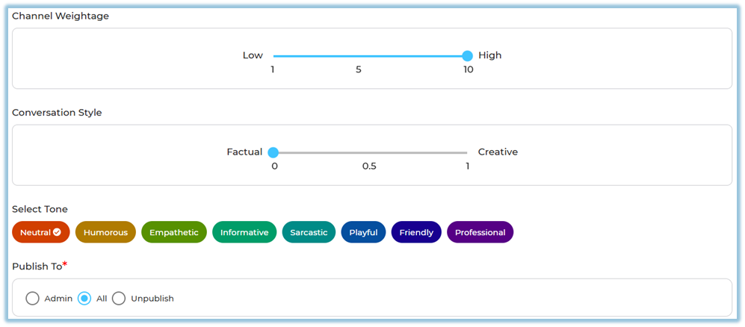The image size is (745, 327).
Task: Click the Creative label
Action: [498, 152]
